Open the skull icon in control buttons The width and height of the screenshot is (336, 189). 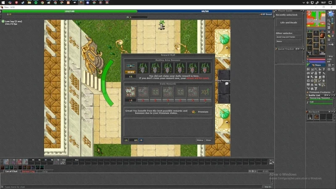point(323,77)
